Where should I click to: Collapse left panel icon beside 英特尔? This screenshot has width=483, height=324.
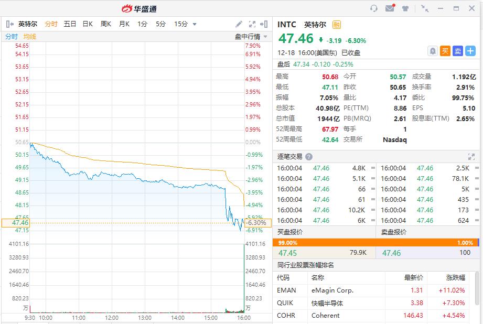[x=10, y=24]
